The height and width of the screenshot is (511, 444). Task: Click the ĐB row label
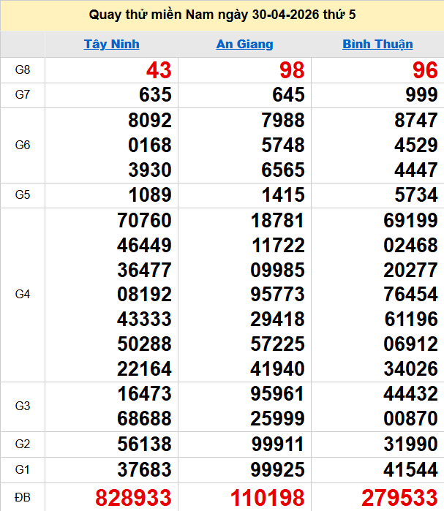pyautogui.click(x=23, y=498)
